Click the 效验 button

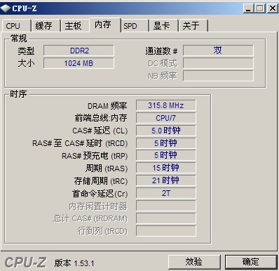194,262
